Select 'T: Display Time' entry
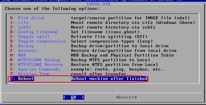This screenshot has height=105, width=206. pyautogui.click(x=30, y=74)
